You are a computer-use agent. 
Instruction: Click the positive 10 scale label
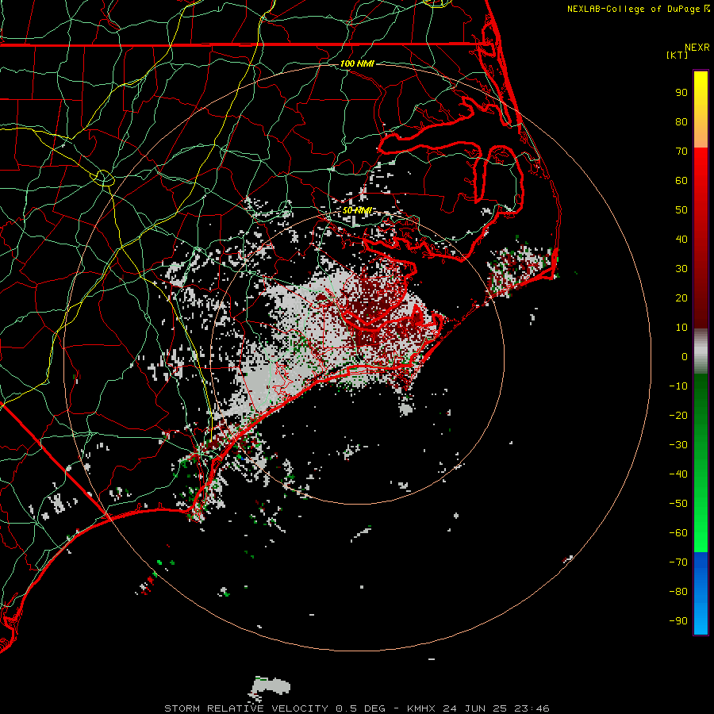(x=681, y=328)
